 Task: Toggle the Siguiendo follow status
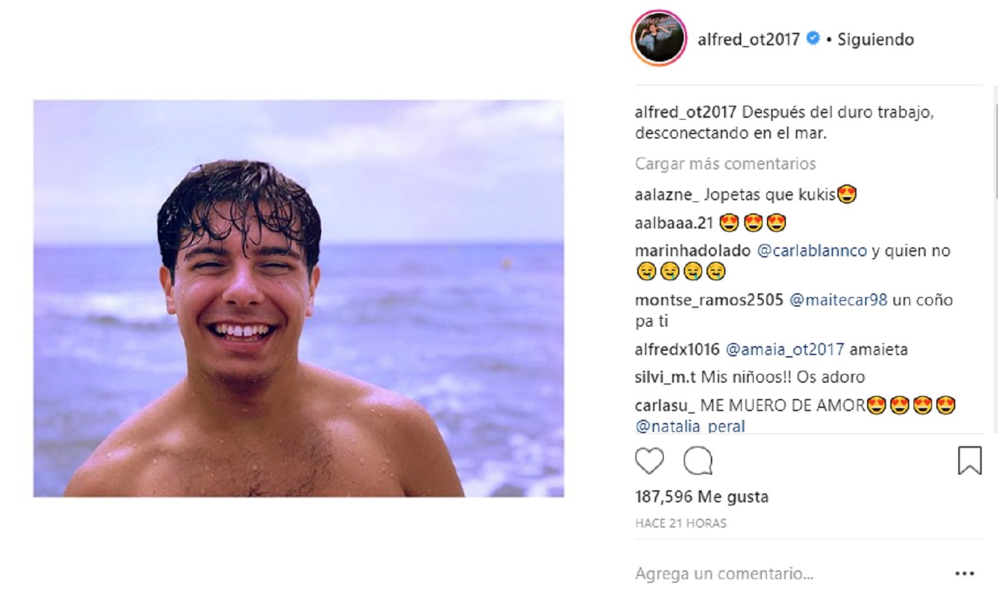(875, 40)
